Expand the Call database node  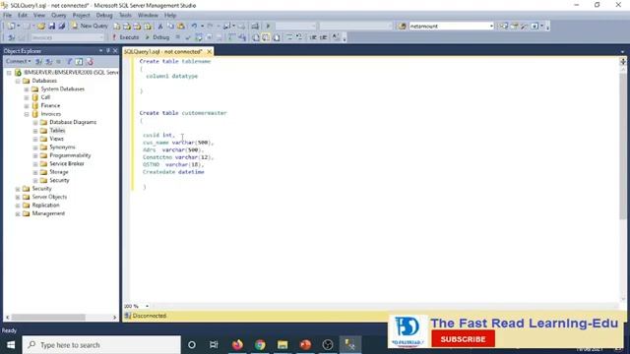pos(27,97)
